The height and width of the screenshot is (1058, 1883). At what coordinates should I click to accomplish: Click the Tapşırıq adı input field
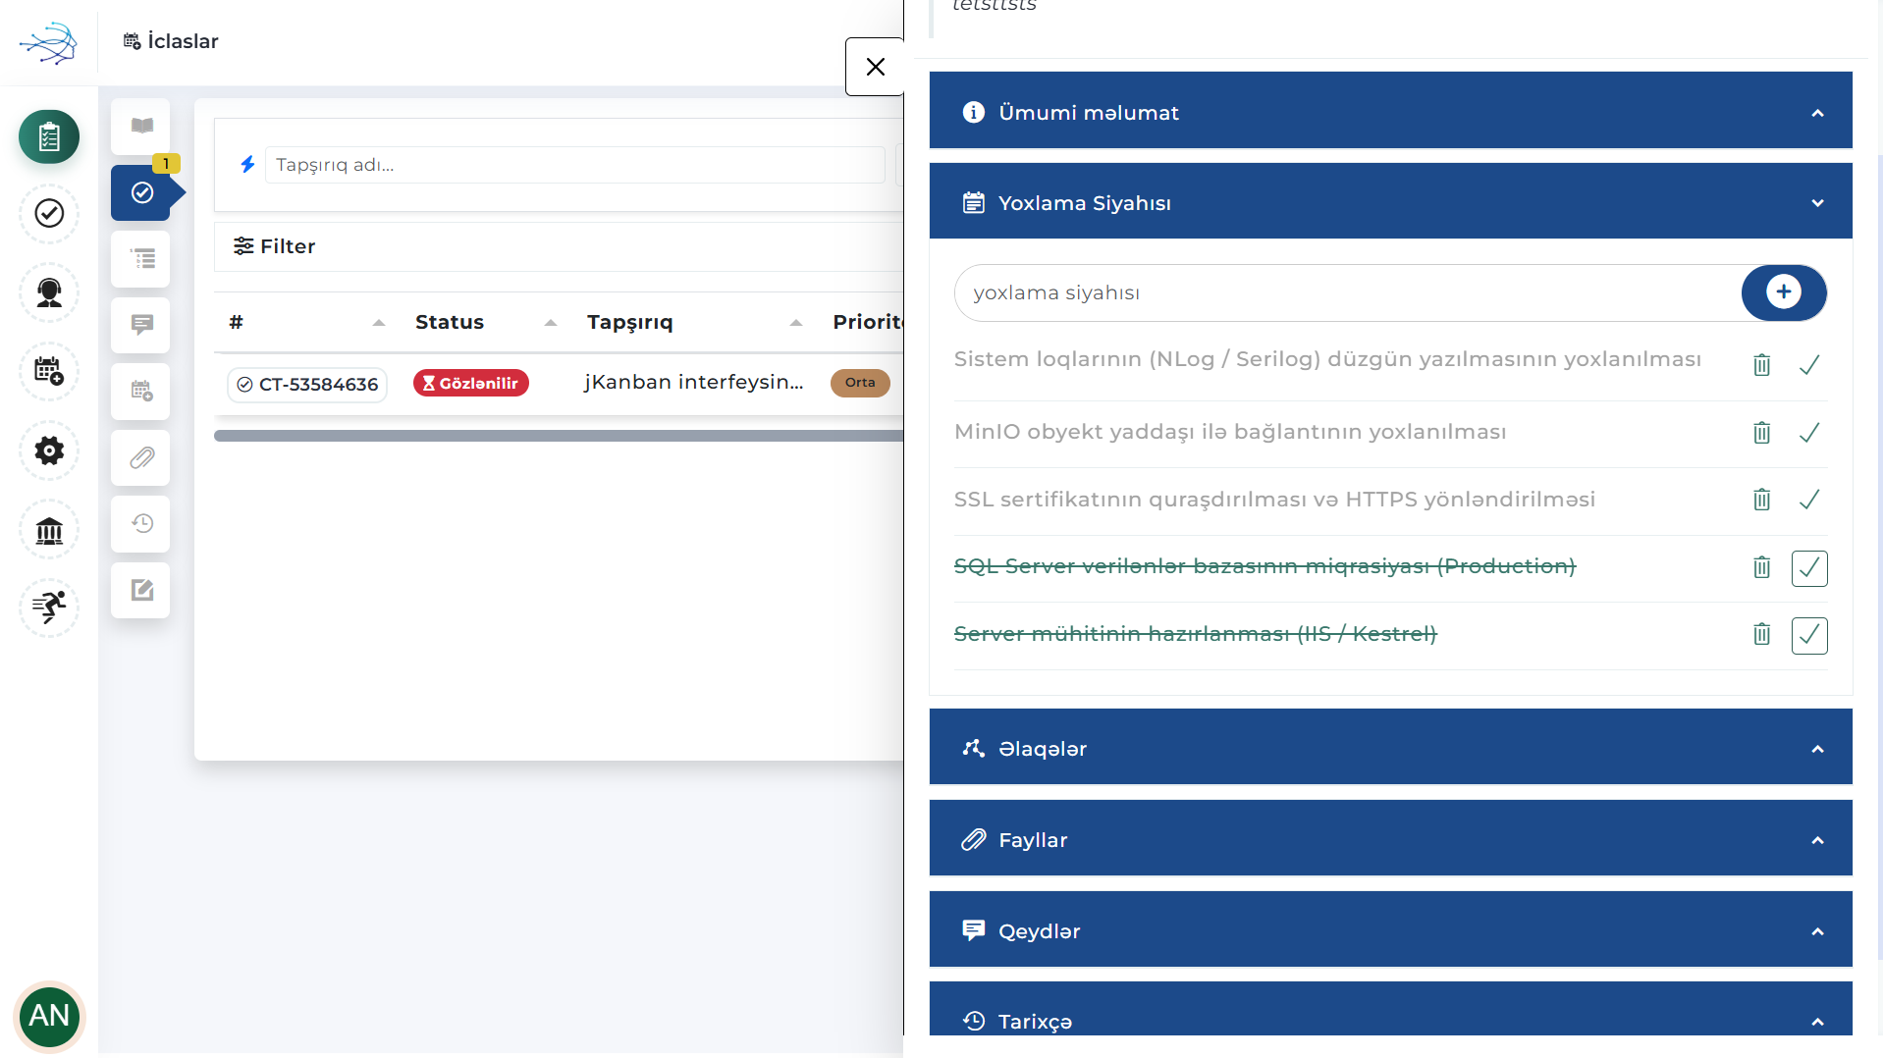[575, 165]
